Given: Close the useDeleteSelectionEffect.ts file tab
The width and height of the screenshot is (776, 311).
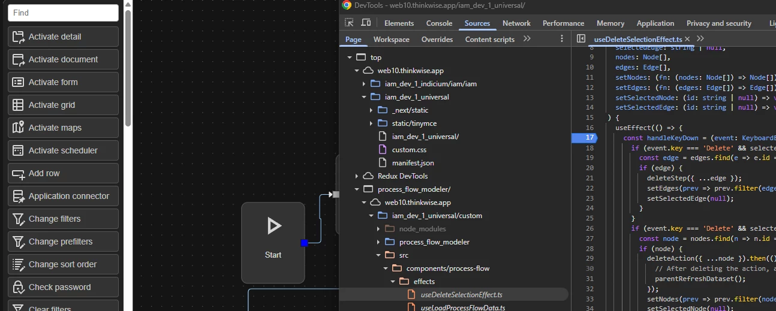Looking at the screenshot, I should click(x=687, y=39).
